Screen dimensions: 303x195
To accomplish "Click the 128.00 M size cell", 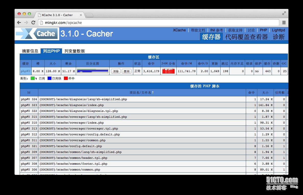I will coord(53,71).
